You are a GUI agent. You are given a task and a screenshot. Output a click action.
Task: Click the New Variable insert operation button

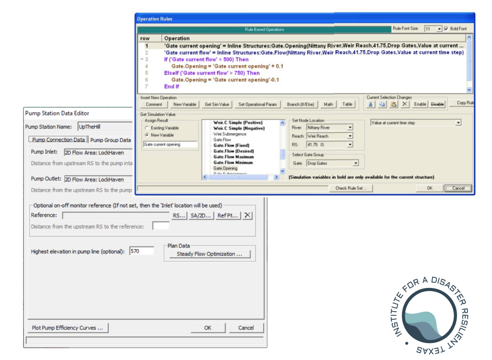point(185,104)
